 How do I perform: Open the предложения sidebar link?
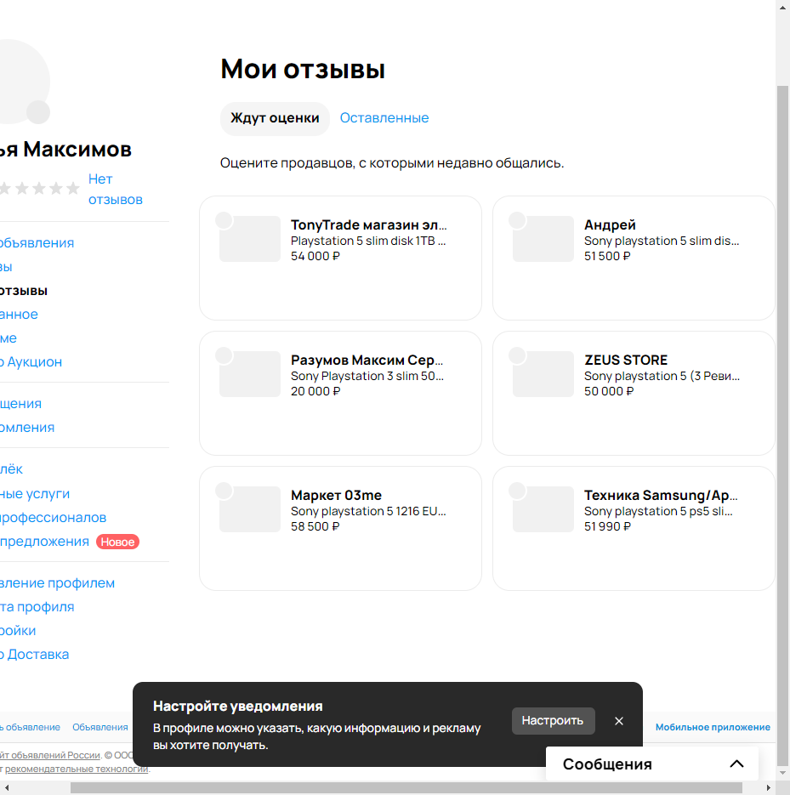[x=44, y=542]
